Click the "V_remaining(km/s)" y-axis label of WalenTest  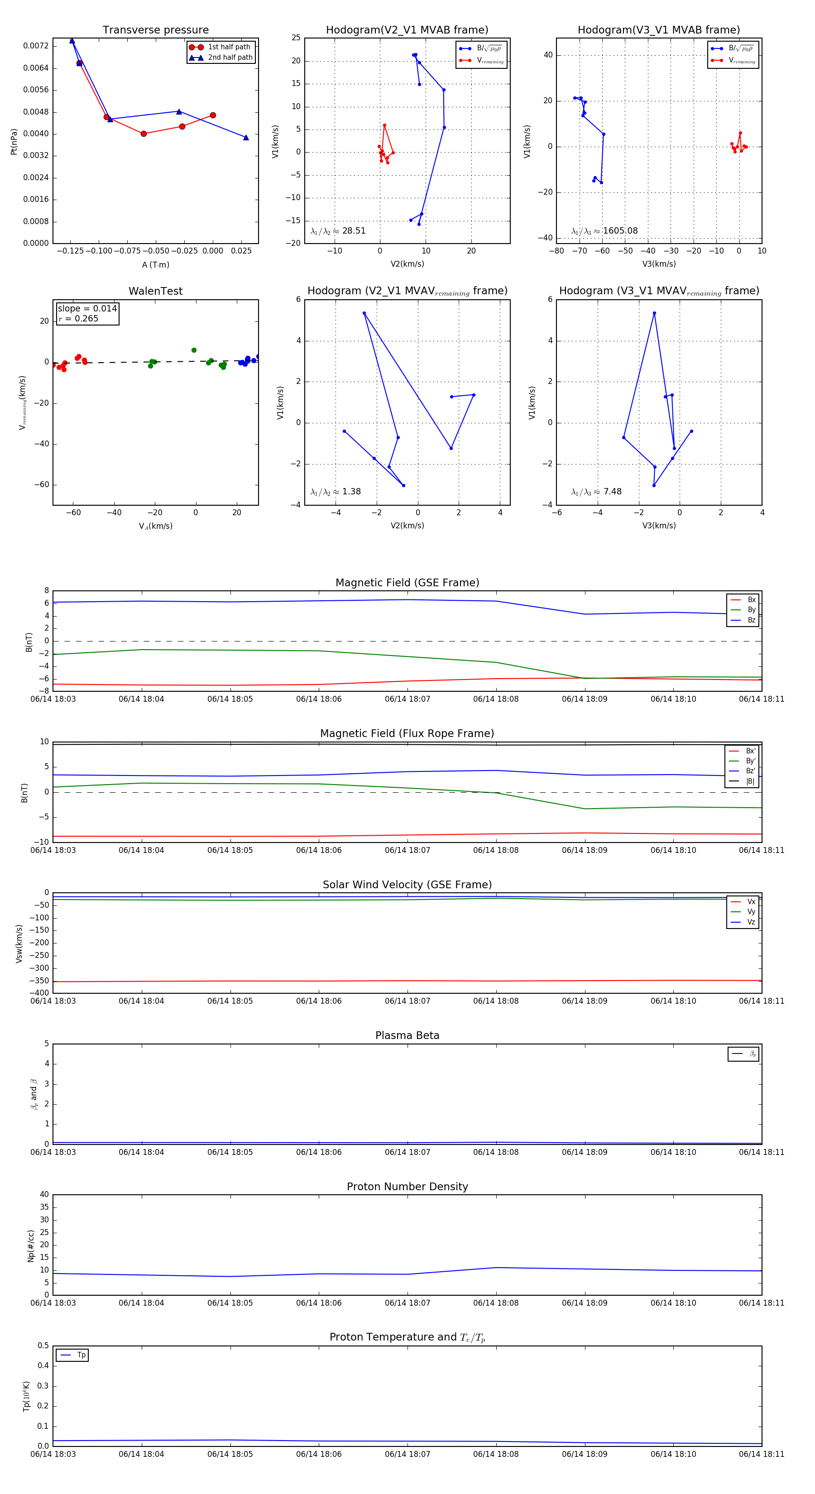[x=23, y=402]
